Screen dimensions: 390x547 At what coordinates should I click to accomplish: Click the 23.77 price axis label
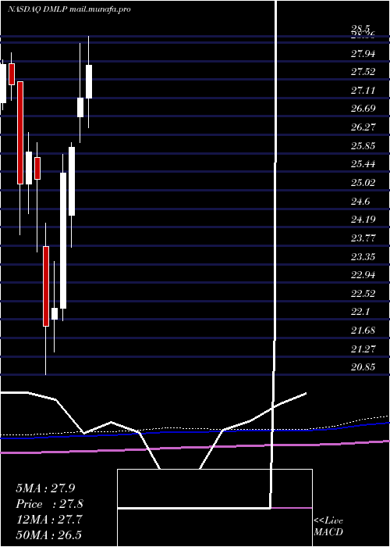pos(363,238)
